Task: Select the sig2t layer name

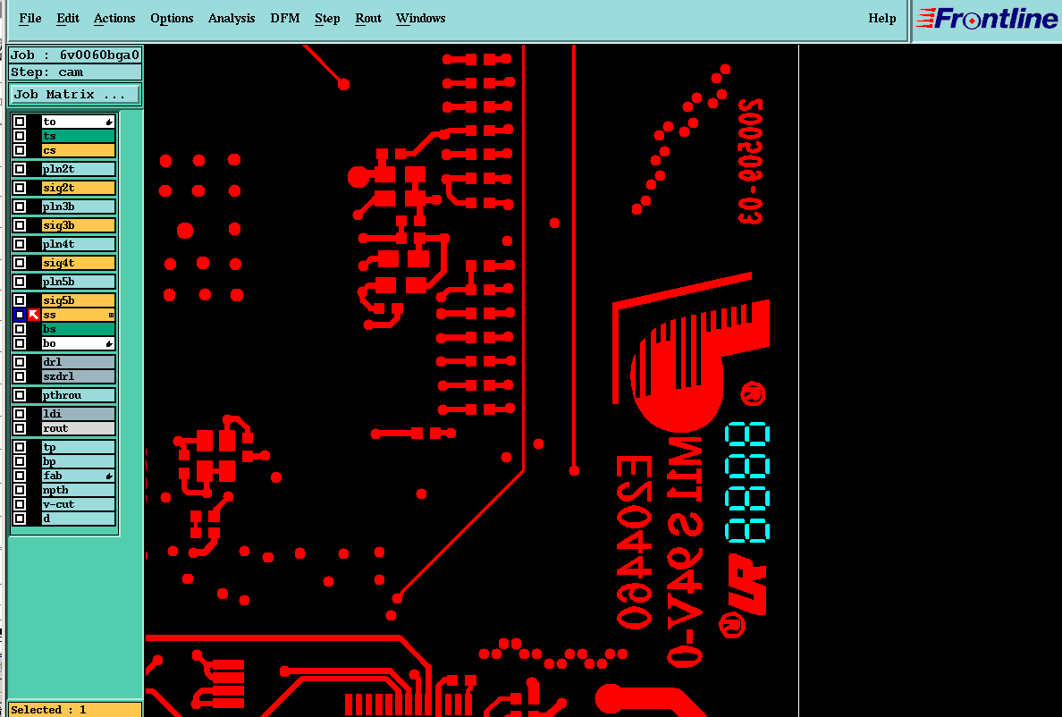Action: pyautogui.click(x=78, y=188)
